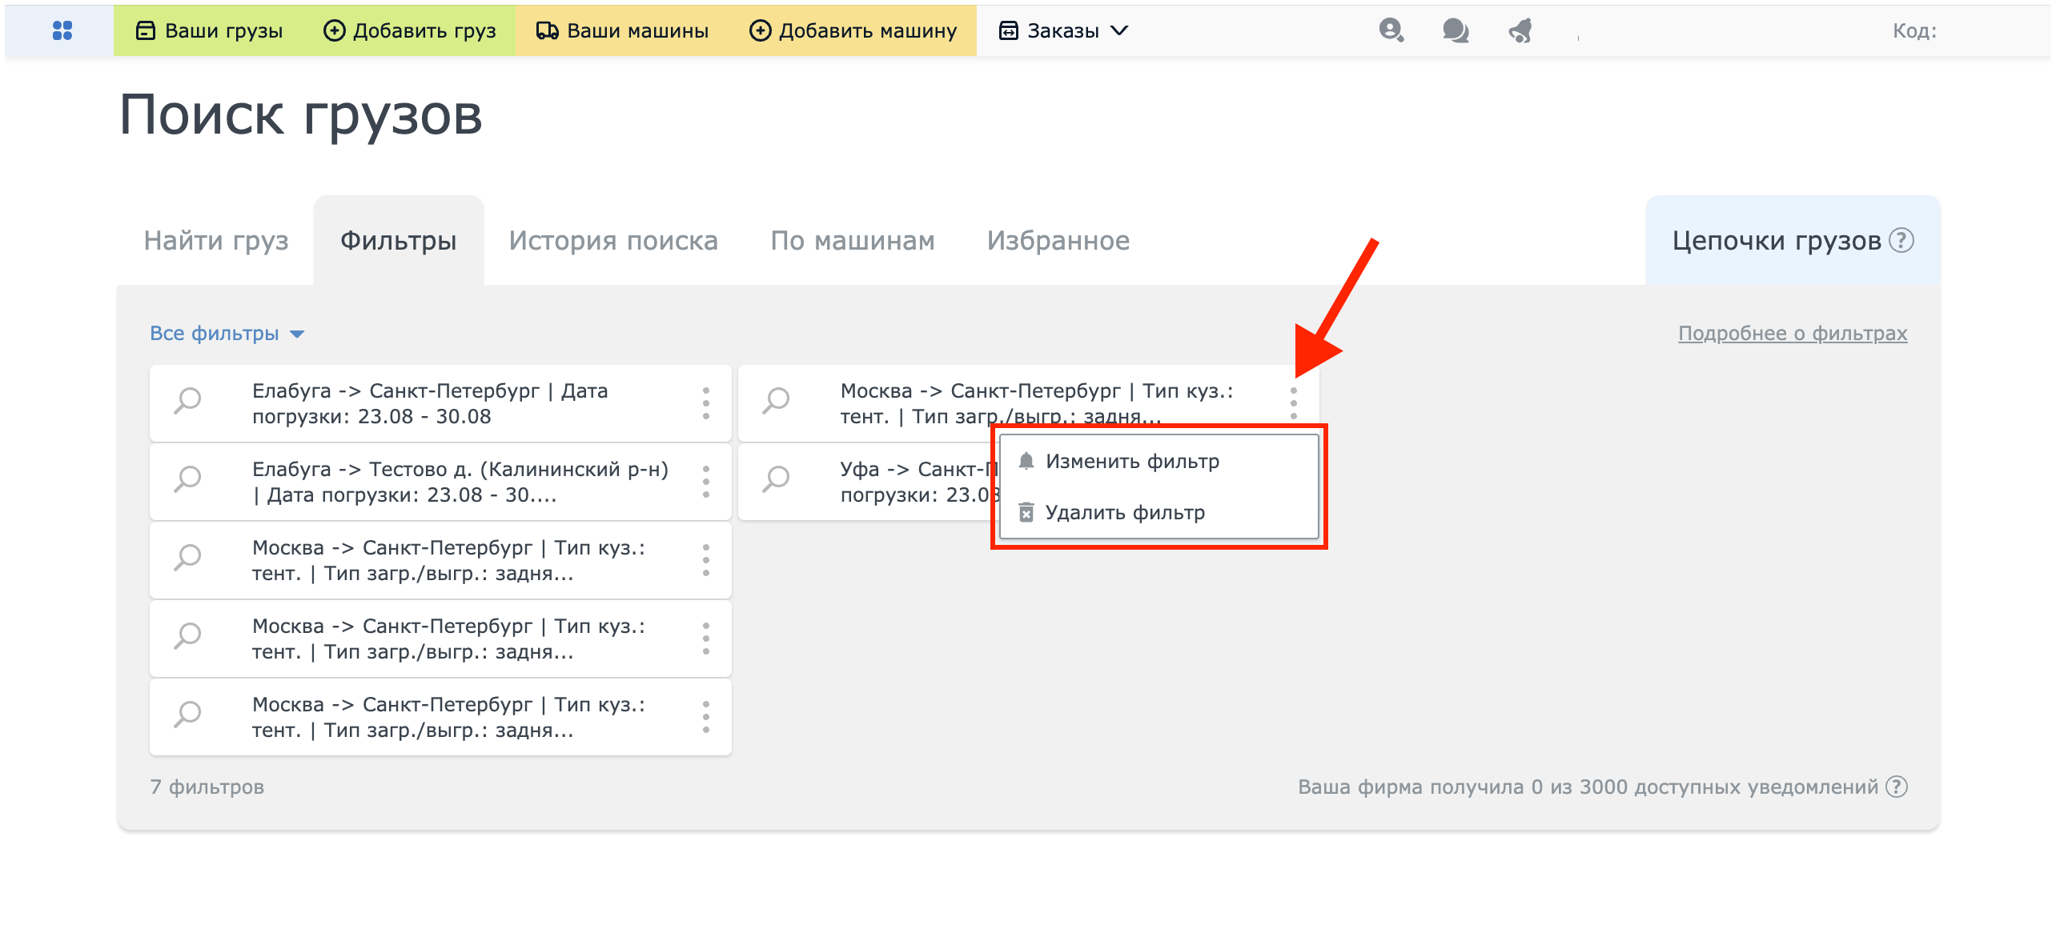The width and height of the screenshot is (2056, 925).
Task: Open three-dot menu of first Елабуга filter
Action: pos(705,403)
